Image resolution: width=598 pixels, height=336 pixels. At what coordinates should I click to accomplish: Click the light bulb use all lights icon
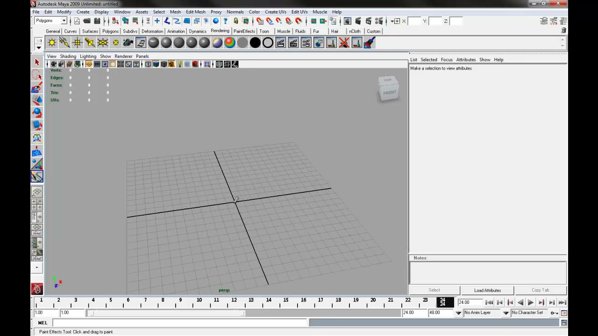(179, 64)
